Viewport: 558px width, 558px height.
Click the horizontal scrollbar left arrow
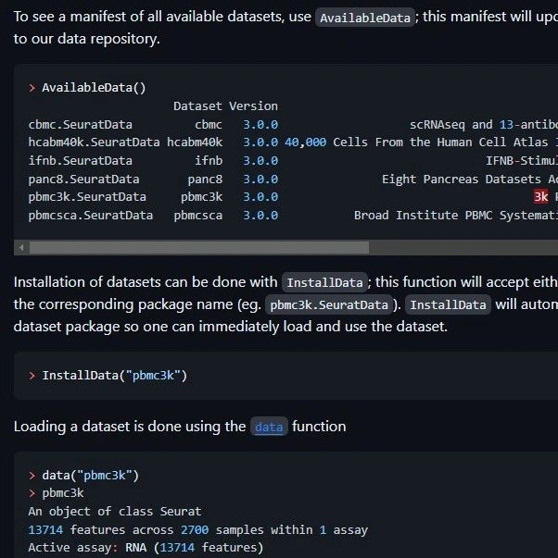[x=21, y=247]
